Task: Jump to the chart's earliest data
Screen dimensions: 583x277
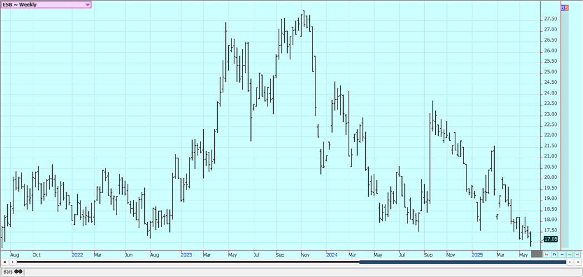Action: click(5, 262)
